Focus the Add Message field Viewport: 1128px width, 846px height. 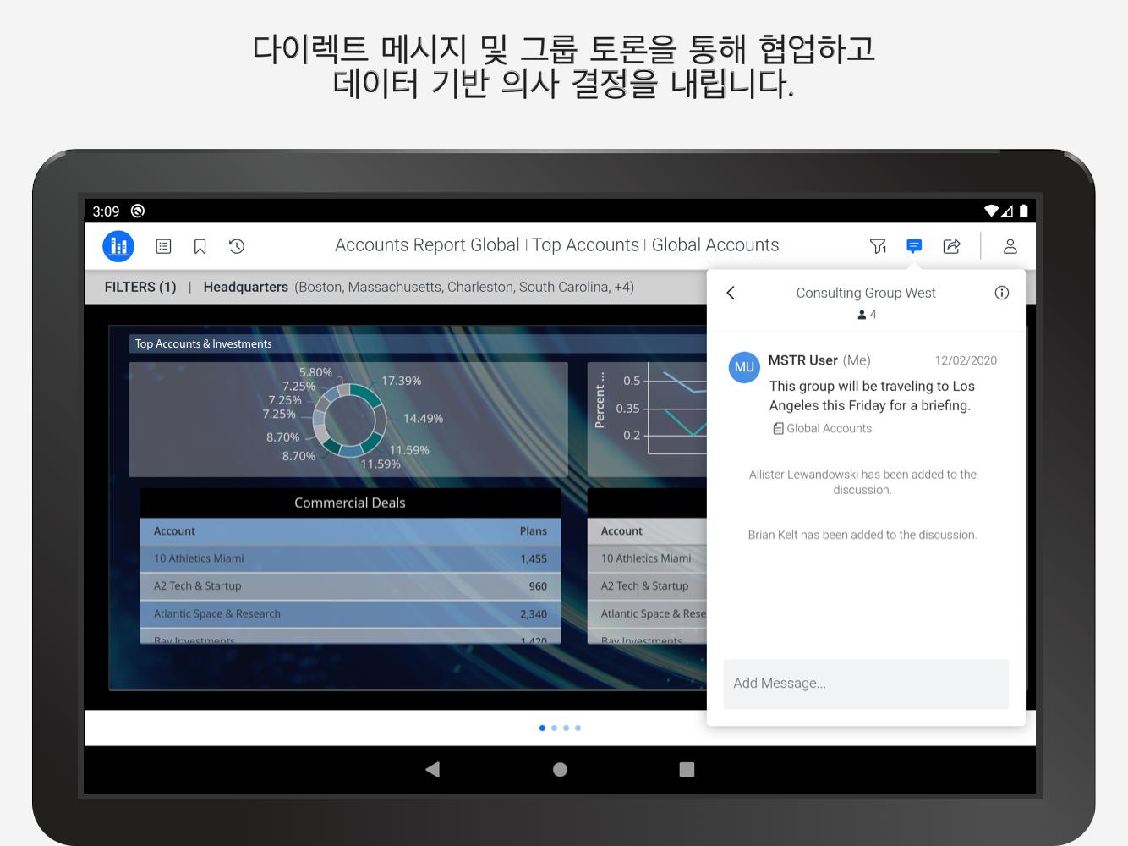pos(866,684)
